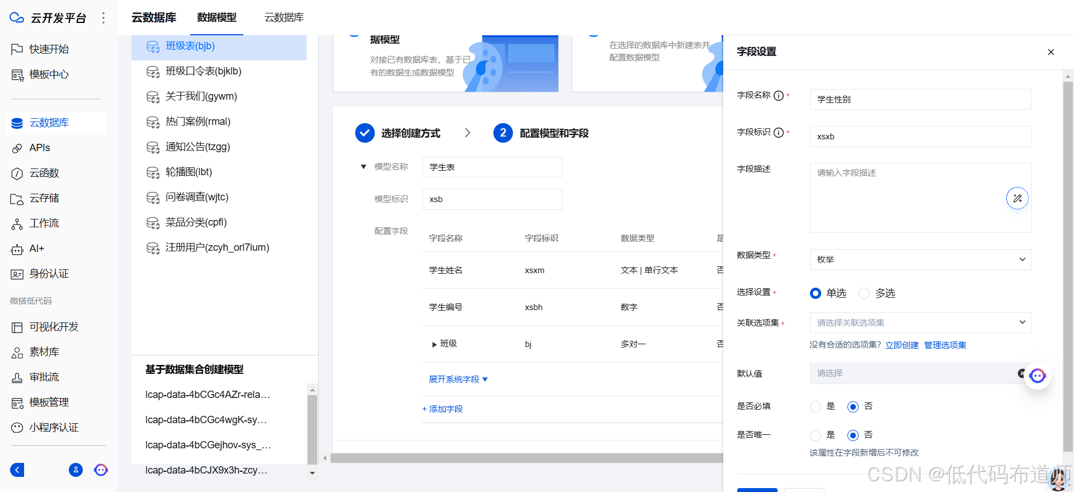Open 素材库 icon in sidebar
1074x492 pixels.
click(x=17, y=352)
